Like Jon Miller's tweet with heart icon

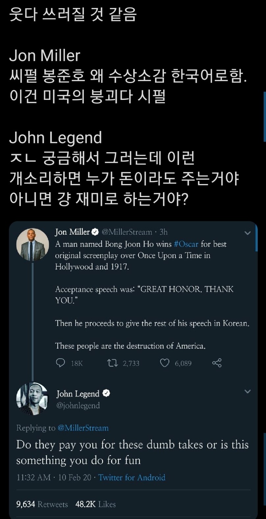164,363
